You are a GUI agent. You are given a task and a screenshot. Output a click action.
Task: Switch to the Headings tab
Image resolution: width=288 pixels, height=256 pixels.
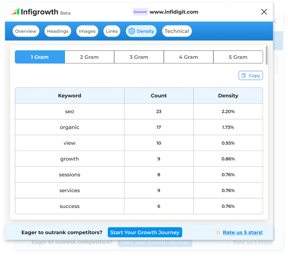pyautogui.click(x=58, y=31)
